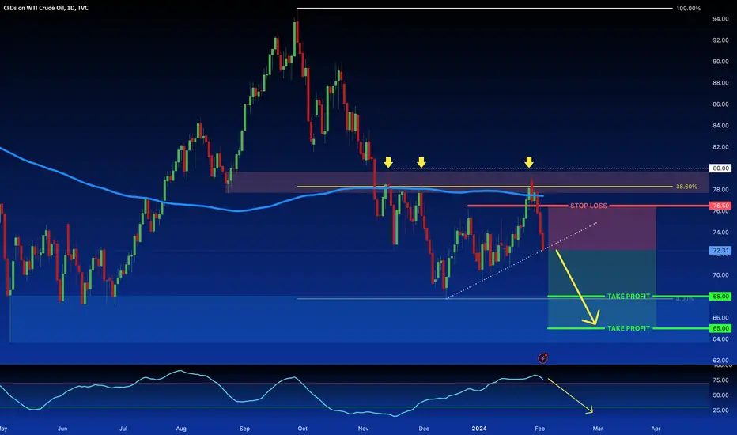Click the green 68.00 price tag
The height and width of the screenshot is (435, 737).
[720, 297]
